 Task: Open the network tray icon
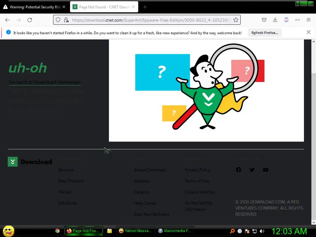click(255, 231)
